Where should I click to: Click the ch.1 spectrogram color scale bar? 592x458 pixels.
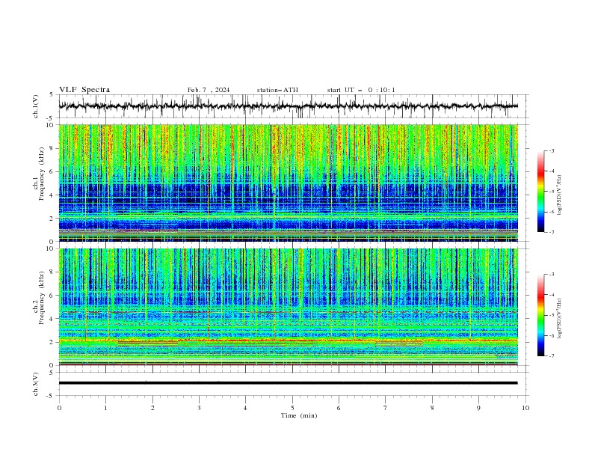point(541,192)
